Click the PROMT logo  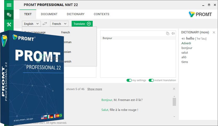coord(200,14)
